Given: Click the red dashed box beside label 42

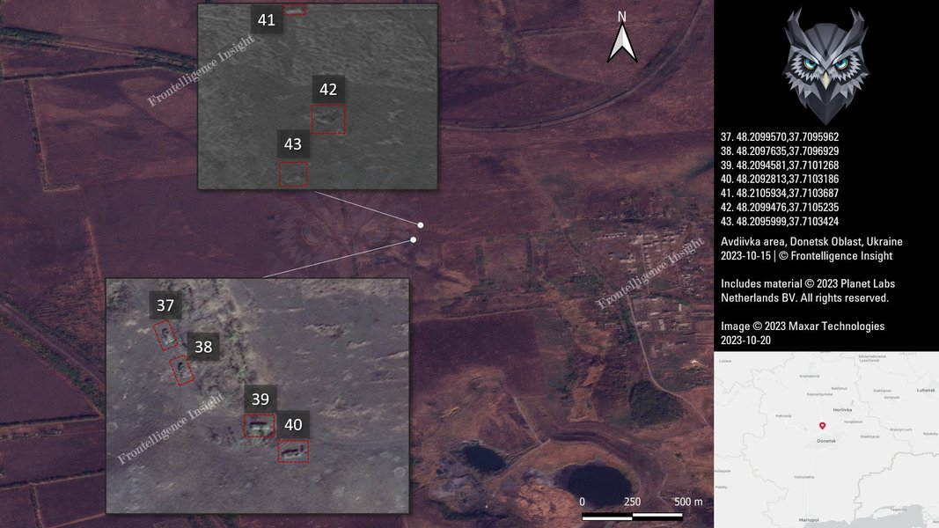Looking at the screenshot, I should pyautogui.click(x=328, y=119).
